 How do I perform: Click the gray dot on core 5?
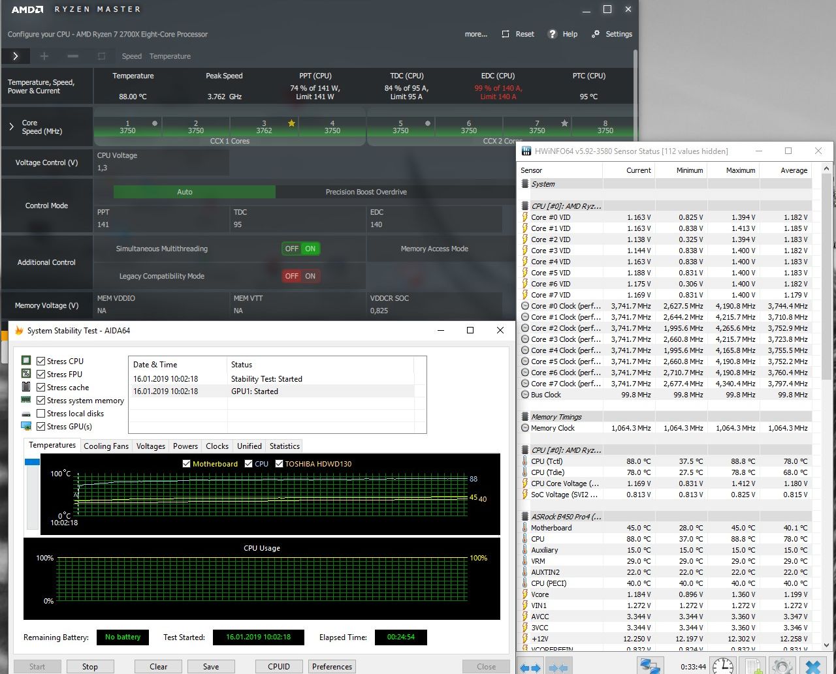pyautogui.click(x=428, y=123)
